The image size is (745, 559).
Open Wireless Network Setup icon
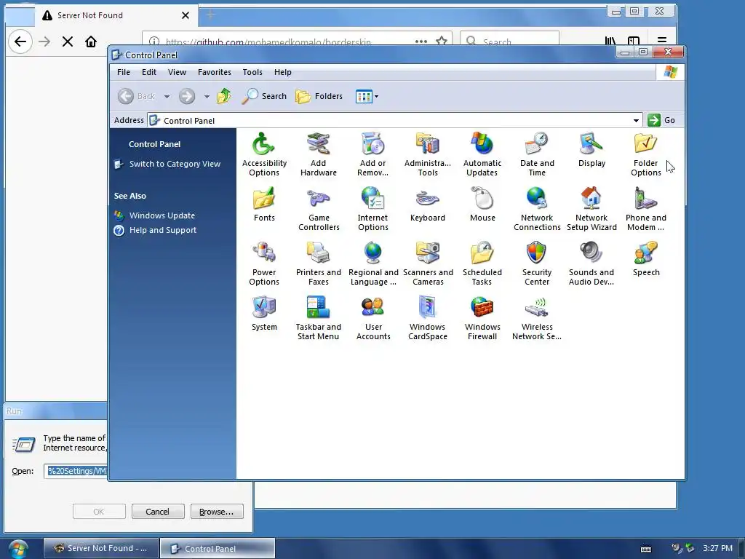(x=537, y=319)
